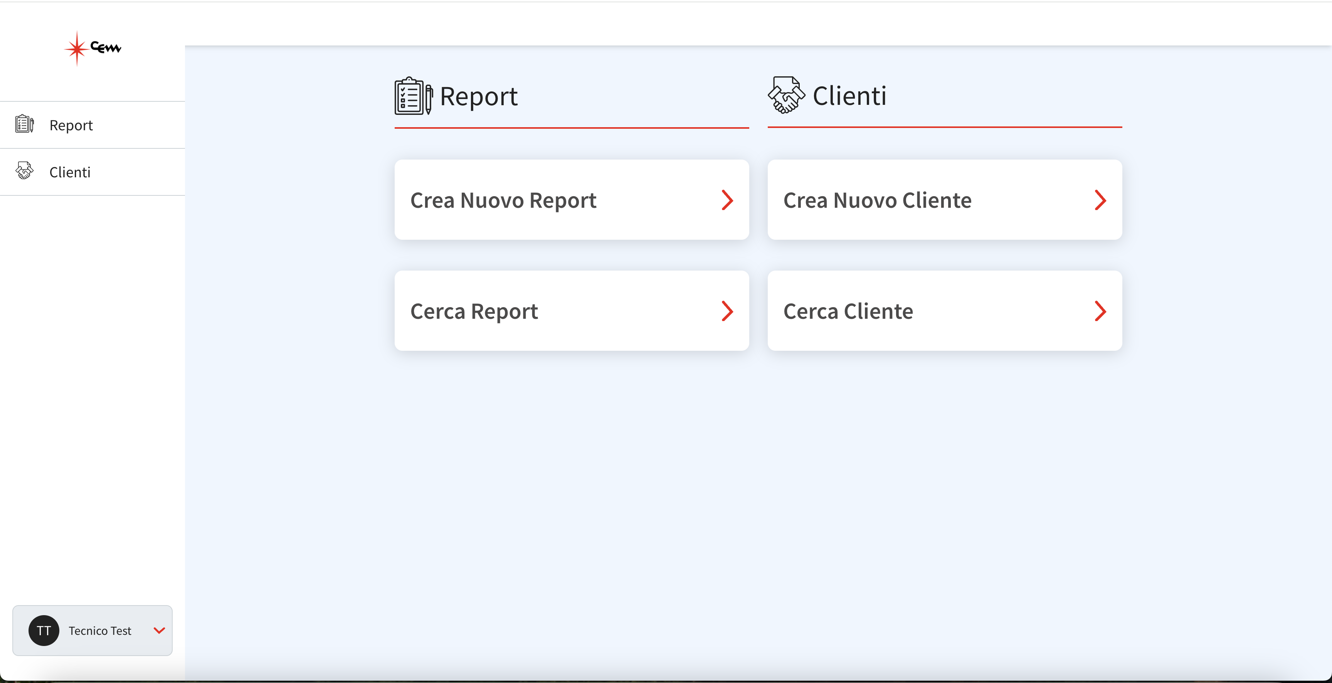Click the Clienti section heading text
Viewport: 1332px width, 683px height.
point(849,96)
